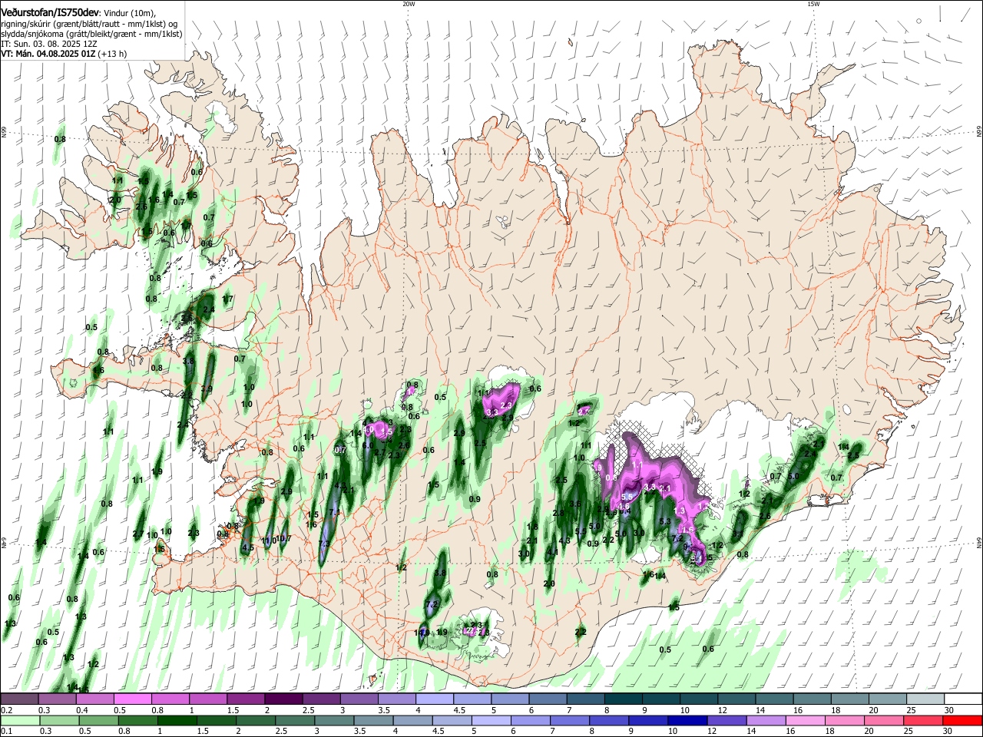This screenshot has width=983, height=737.
Task: Pick the deep blue 10–12 swatch in lower legend row
Action: [687, 720]
